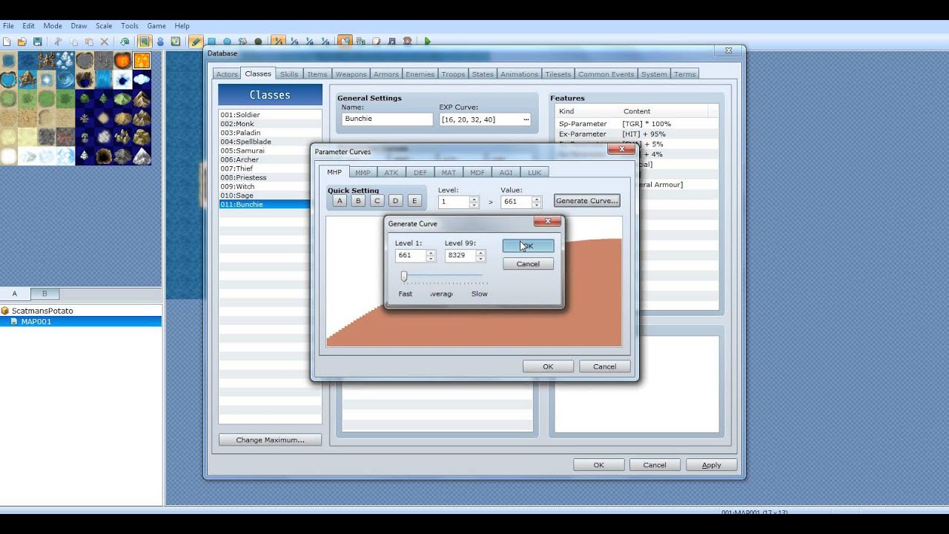Click the Level 99 value field
Screen dimensions: 949x534
pos(460,255)
